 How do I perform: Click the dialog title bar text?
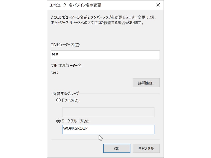(x=75, y=5)
